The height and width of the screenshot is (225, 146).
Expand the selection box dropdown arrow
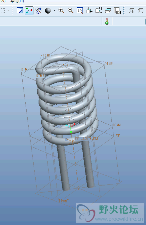click(x=8, y=11)
